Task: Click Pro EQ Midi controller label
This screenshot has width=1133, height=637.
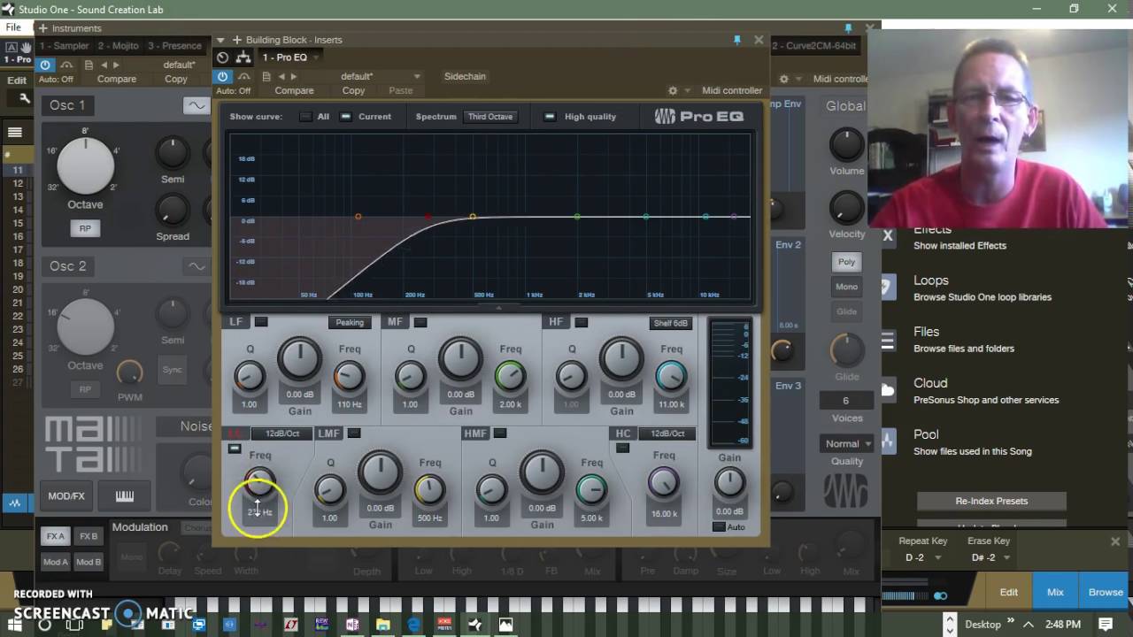Action: (732, 90)
